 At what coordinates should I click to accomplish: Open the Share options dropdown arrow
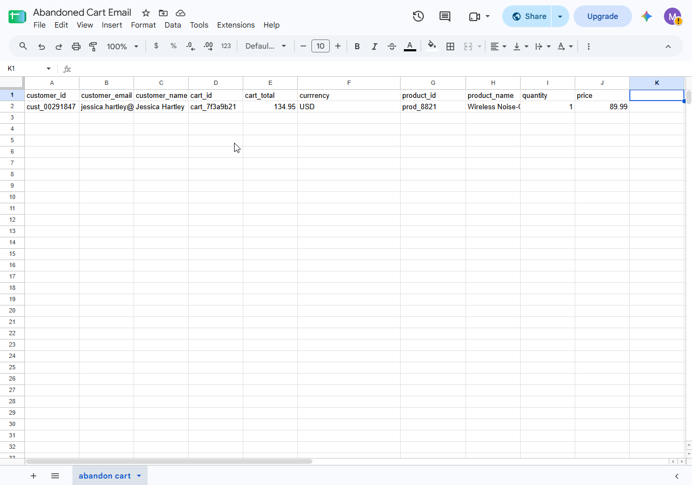point(560,16)
